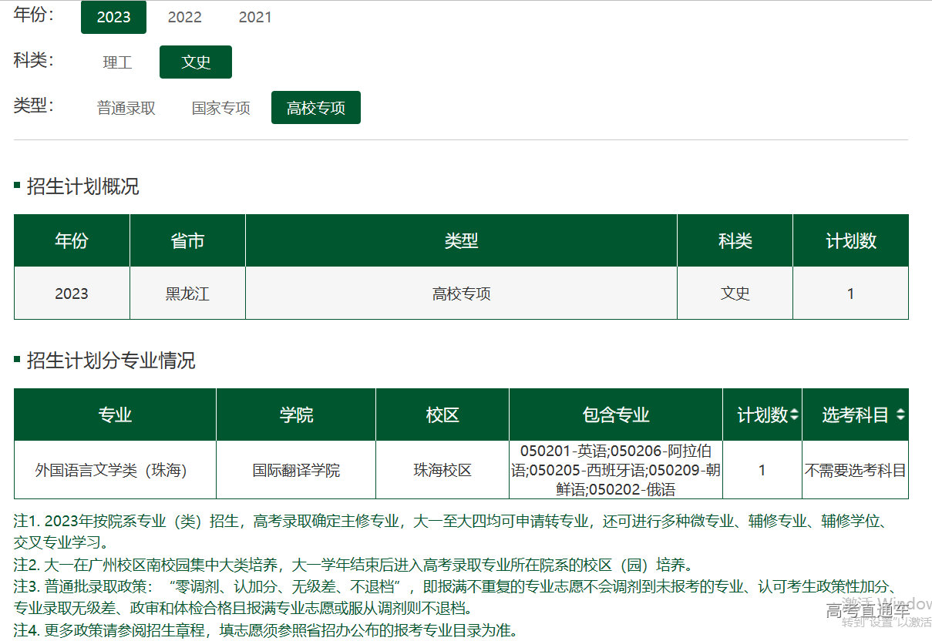Choose the 文史 subject category
Viewport: 932px width, 641px height.
coord(196,62)
